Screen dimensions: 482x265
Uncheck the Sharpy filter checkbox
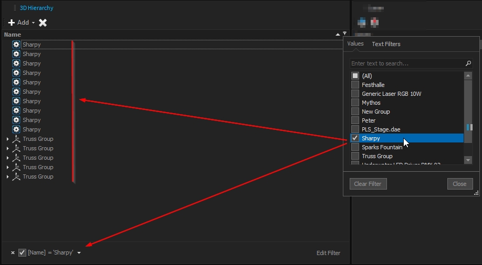point(355,138)
